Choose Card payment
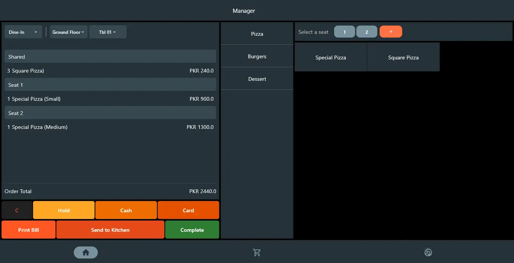Image resolution: width=514 pixels, height=263 pixels. 188,210
